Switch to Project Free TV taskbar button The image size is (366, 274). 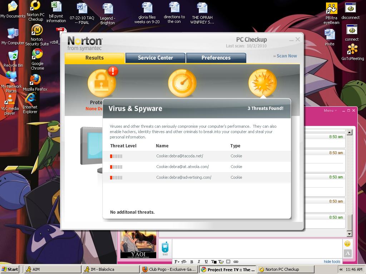tap(228, 269)
